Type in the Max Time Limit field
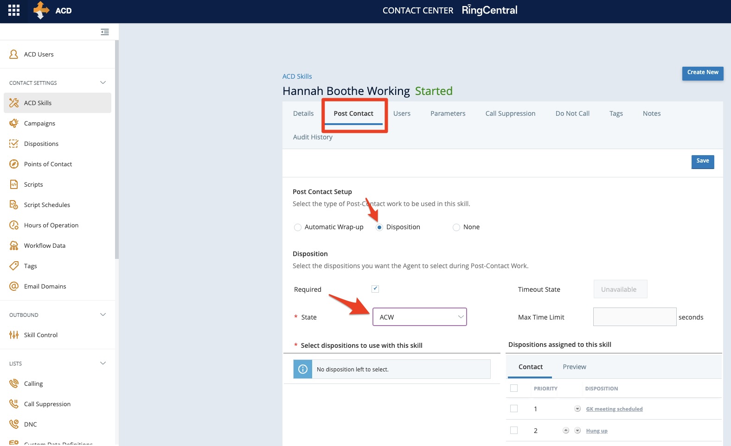 pyautogui.click(x=634, y=317)
